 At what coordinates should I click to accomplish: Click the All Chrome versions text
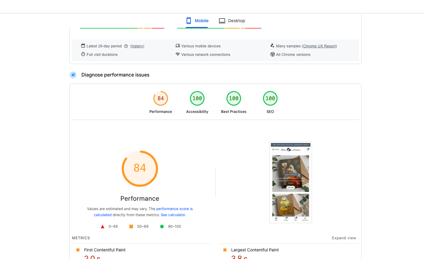coord(293,55)
